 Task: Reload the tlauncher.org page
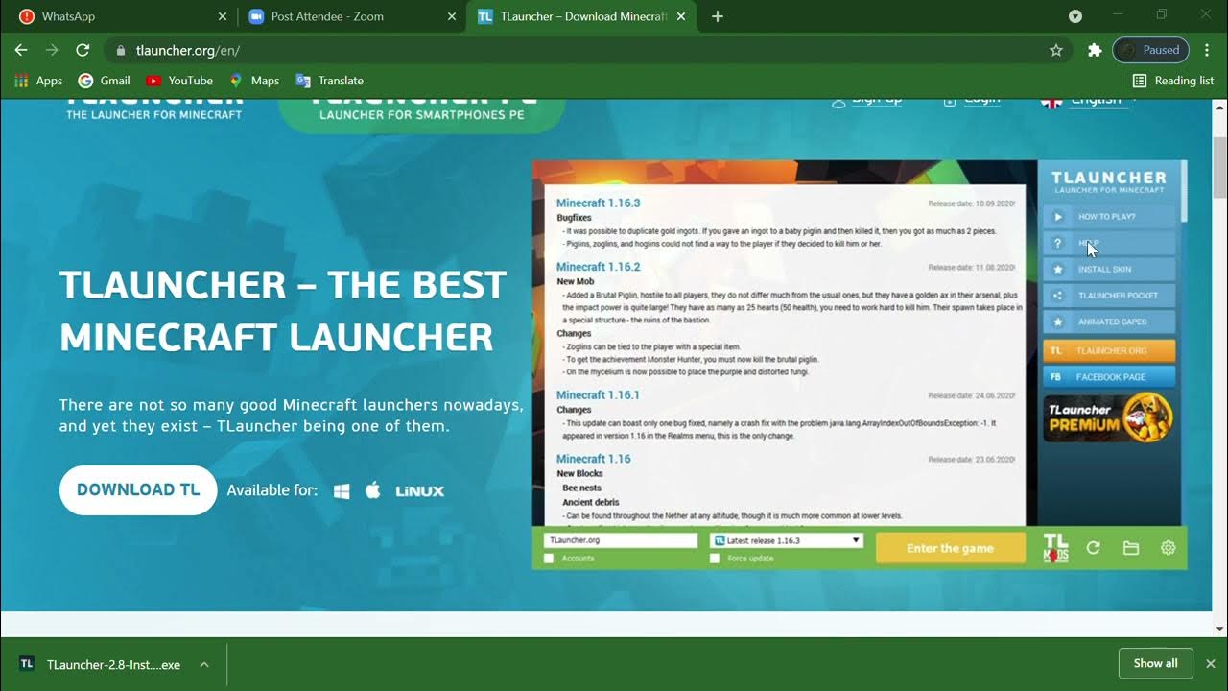(83, 50)
